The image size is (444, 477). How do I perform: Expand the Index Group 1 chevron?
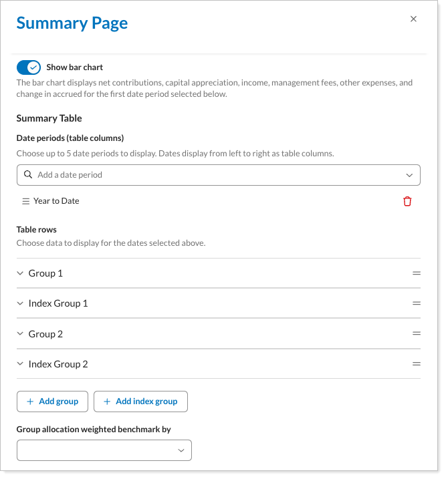tap(20, 303)
